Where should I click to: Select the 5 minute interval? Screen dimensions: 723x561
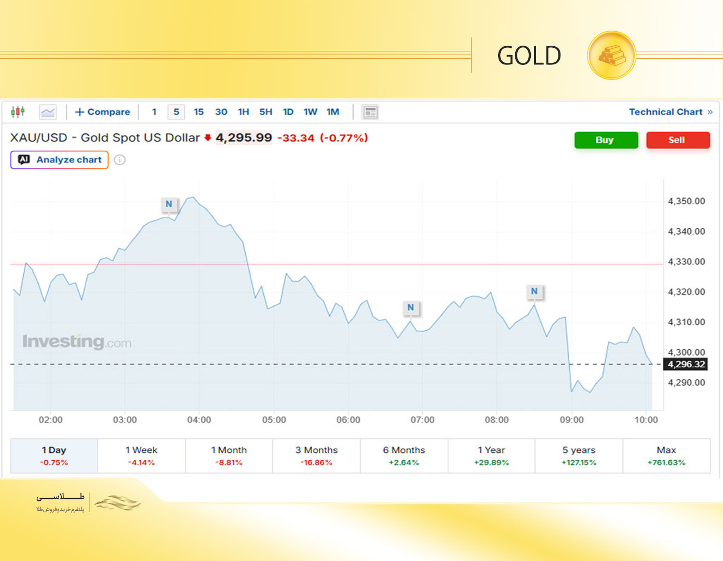(x=177, y=112)
